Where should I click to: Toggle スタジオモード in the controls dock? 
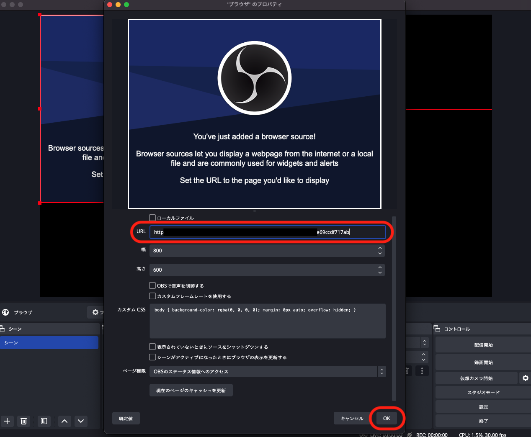[x=483, y=393]
